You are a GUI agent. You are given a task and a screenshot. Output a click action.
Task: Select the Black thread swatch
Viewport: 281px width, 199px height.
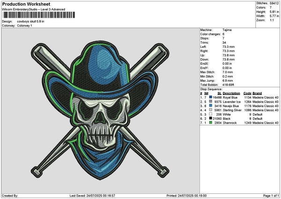click(x=211, y=118)
